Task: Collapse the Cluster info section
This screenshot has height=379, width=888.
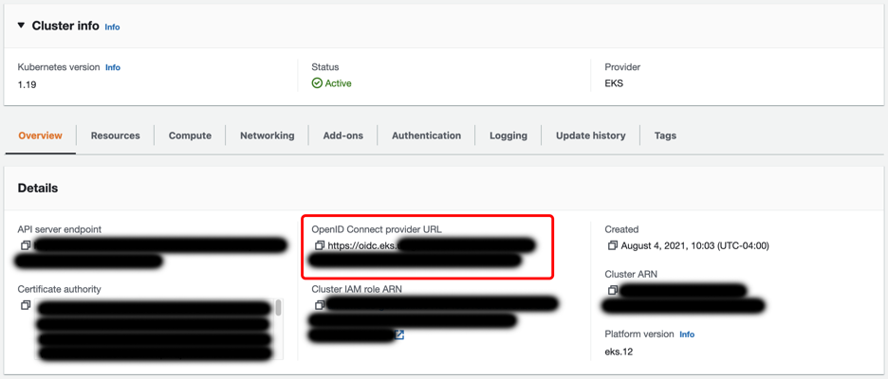Action: 21,26
